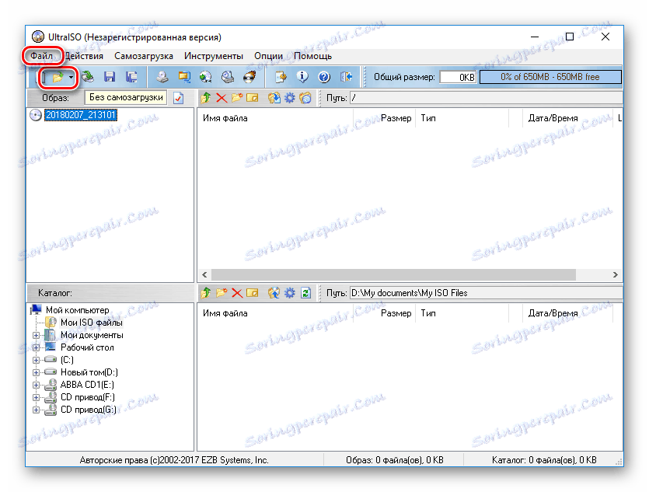Click the New Folder icon in image toolbar

click(x=237, y=98)
